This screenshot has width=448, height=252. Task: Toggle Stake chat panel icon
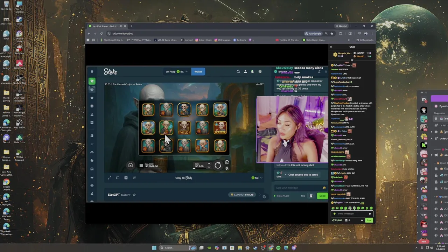(x=260, y=71)
